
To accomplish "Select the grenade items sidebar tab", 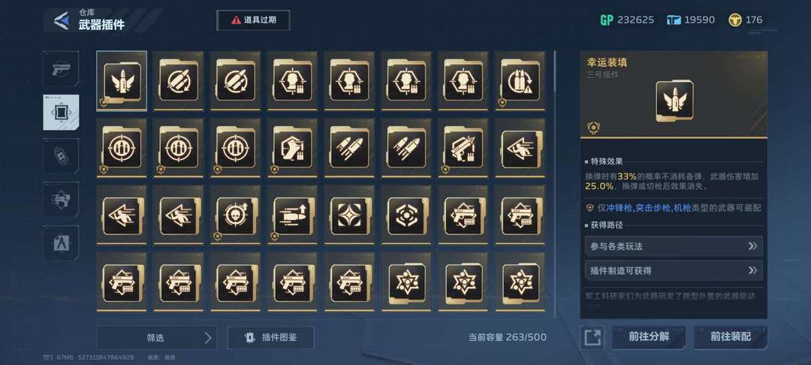I will [61, 155].
